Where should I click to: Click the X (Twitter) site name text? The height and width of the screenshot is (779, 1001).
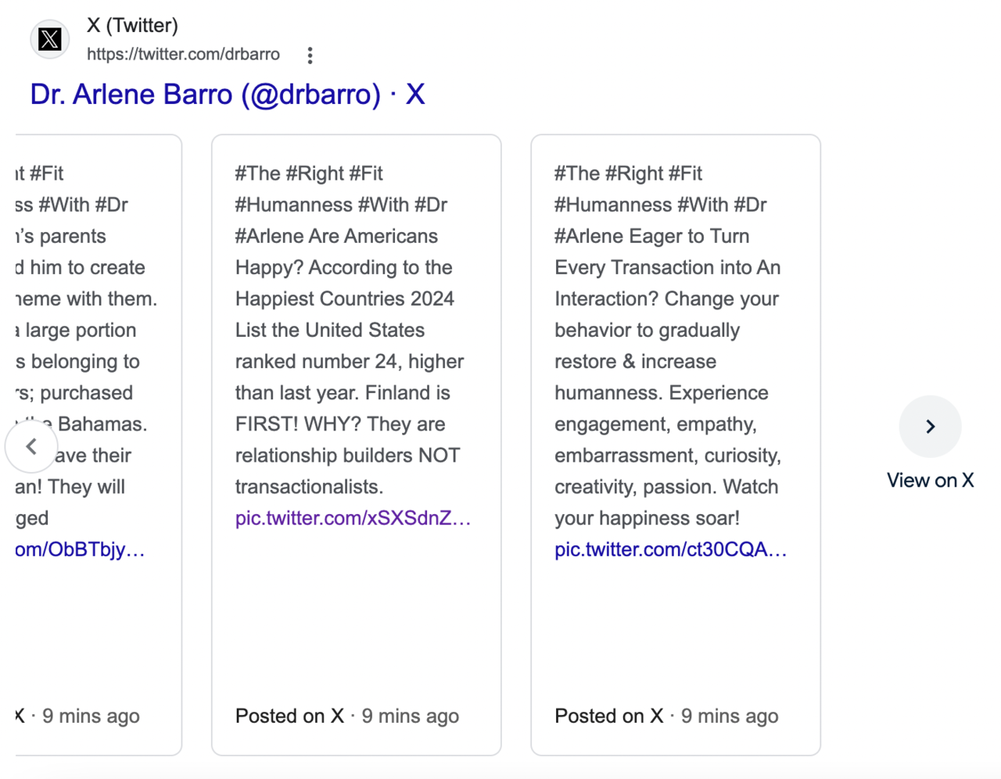pos(132,25)
